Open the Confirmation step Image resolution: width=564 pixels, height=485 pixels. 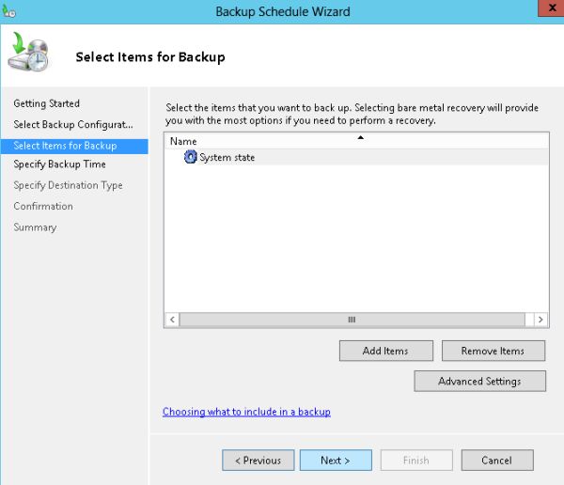click(x=43, y=206)
